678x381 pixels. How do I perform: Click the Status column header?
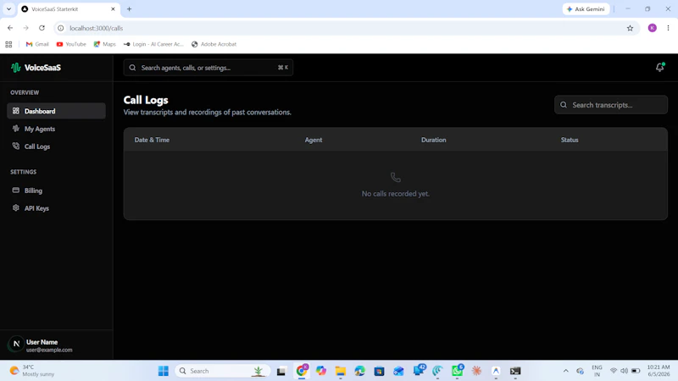tap(570, 140)
